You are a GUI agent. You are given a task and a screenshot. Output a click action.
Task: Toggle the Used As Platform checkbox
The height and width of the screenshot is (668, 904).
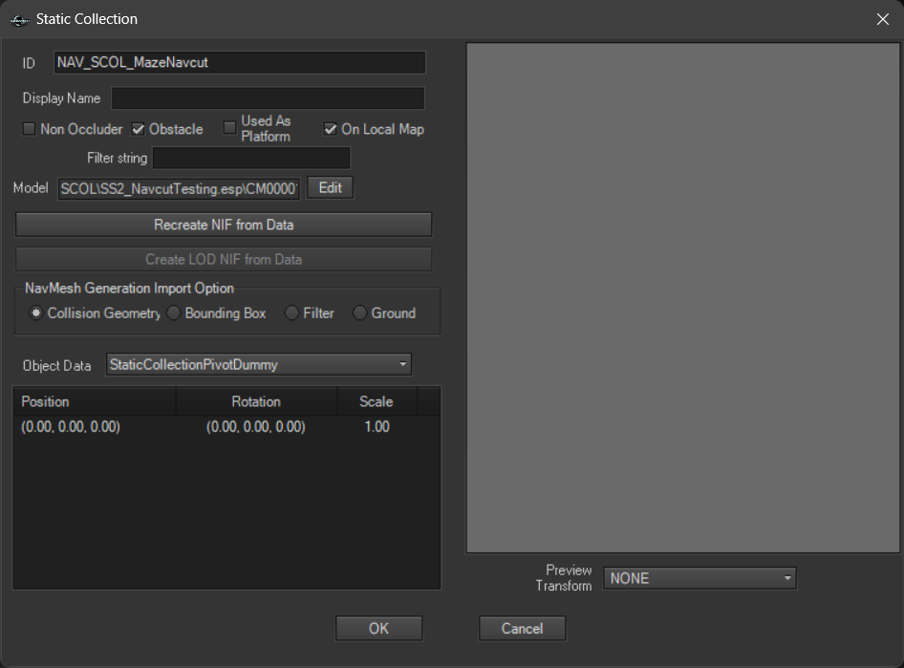229,128
